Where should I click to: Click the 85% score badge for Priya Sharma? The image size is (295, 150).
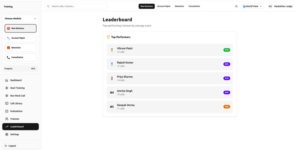point(227,78)
